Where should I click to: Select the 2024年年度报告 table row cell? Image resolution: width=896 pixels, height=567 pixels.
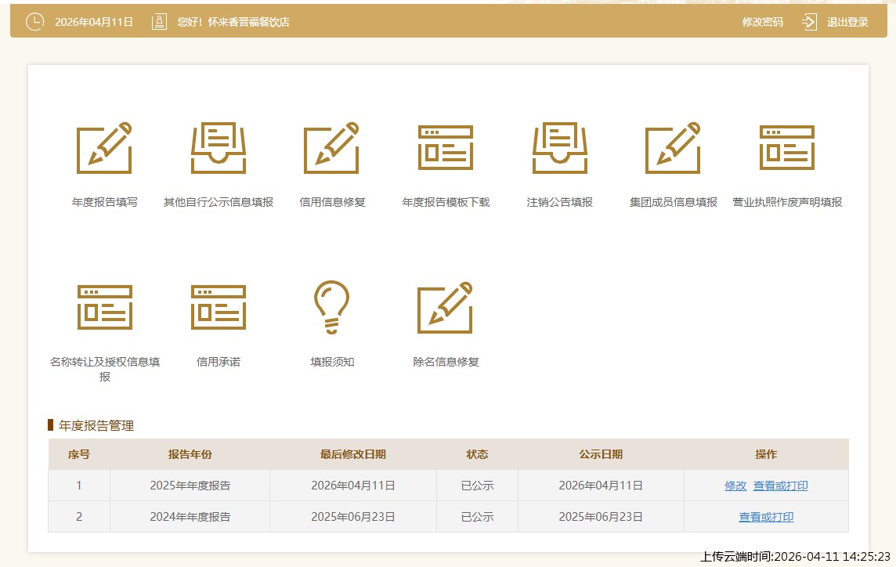tap(190, 517)
